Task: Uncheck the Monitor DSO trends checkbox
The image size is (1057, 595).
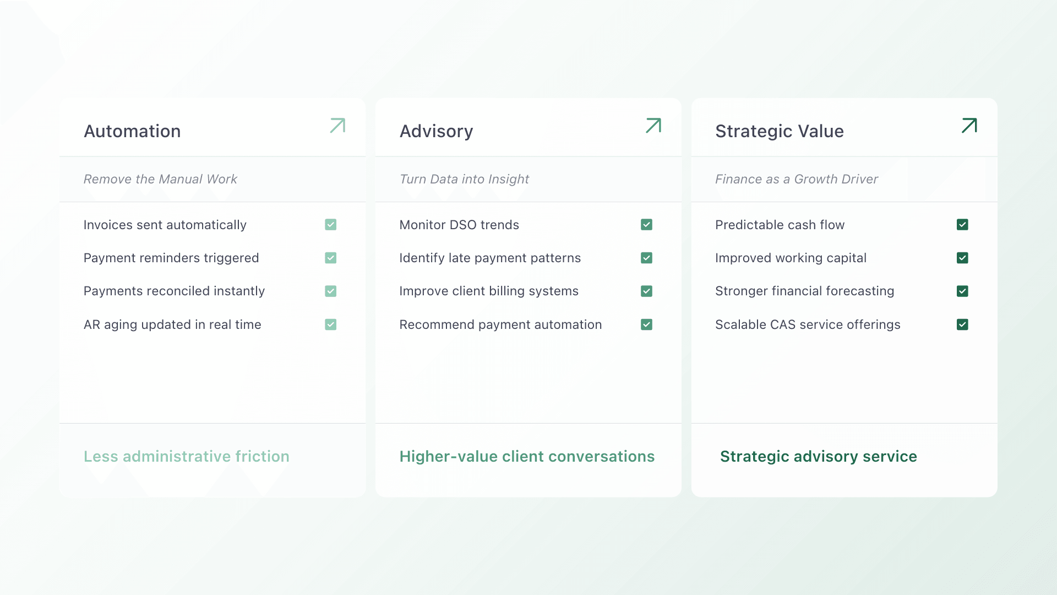Action: pos(646,225)
